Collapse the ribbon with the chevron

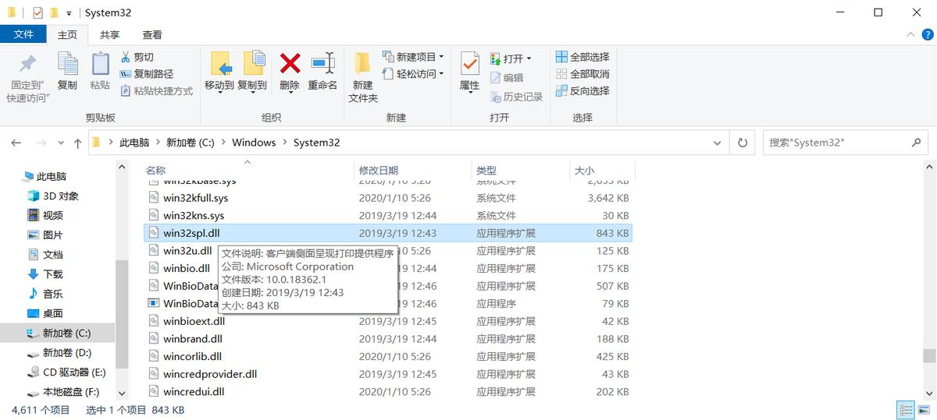point(909,35)
